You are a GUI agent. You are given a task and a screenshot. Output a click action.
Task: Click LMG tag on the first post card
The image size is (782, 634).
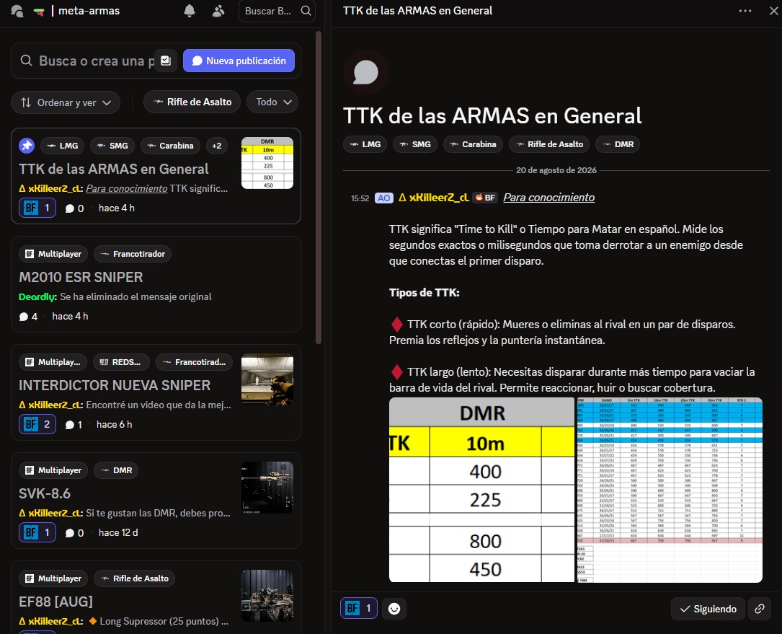(62, 146)
